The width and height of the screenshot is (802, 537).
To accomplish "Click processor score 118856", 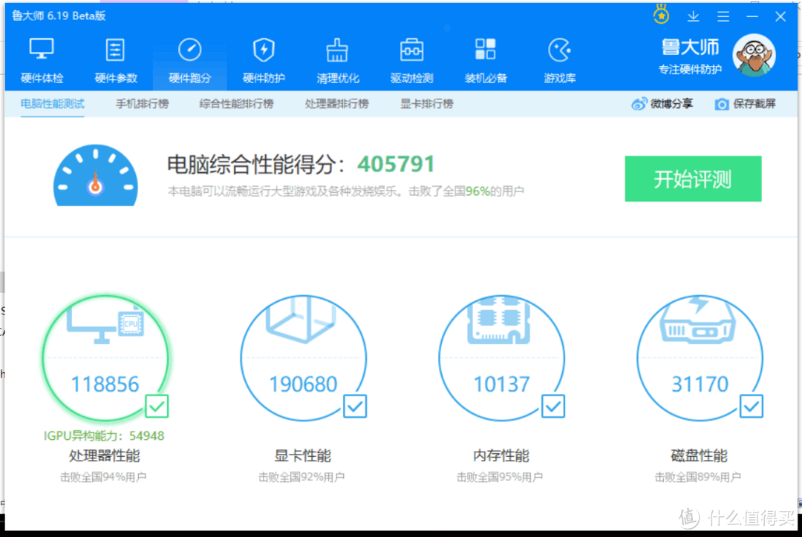I will [x=105, y=384].
